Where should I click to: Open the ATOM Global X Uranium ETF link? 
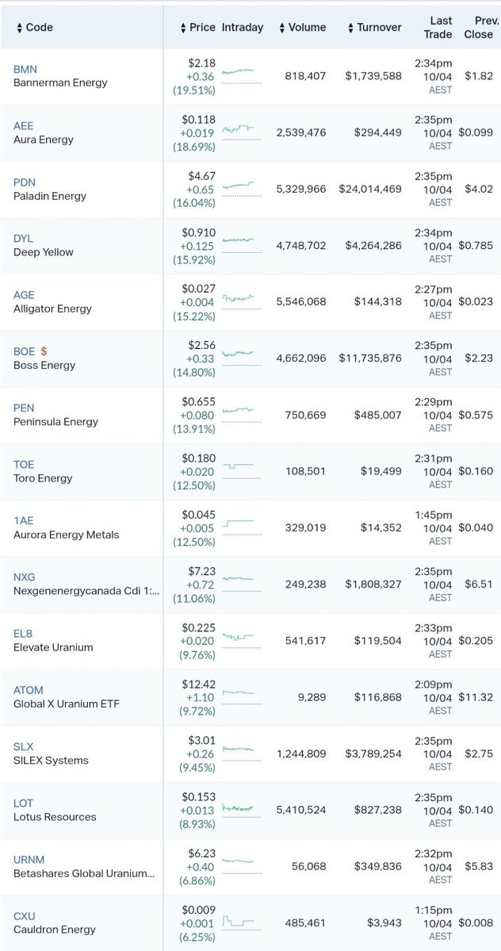[29, 690]
